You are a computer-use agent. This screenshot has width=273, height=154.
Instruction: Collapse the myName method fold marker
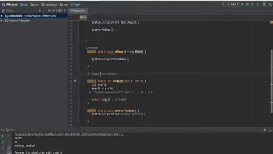coord(79,52)
